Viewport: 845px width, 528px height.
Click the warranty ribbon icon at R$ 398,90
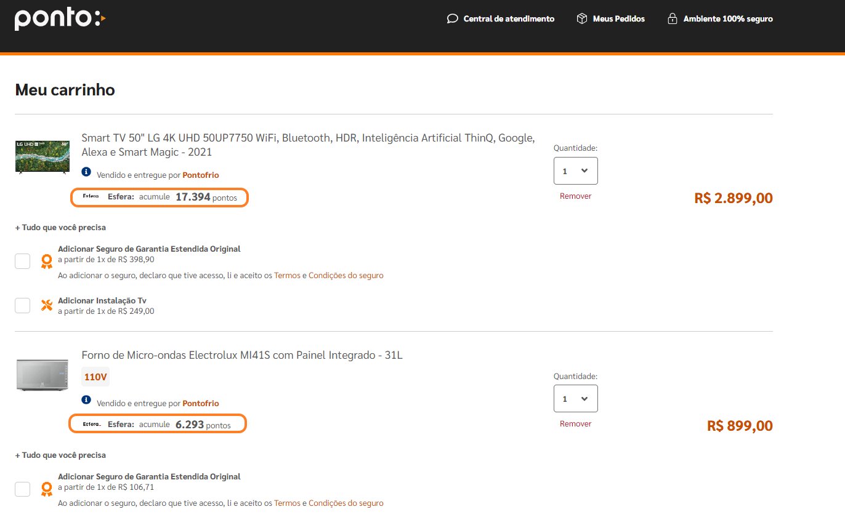coord(46,262)
